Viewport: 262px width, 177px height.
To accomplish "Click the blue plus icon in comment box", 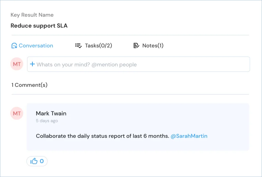I will point(32,64).
